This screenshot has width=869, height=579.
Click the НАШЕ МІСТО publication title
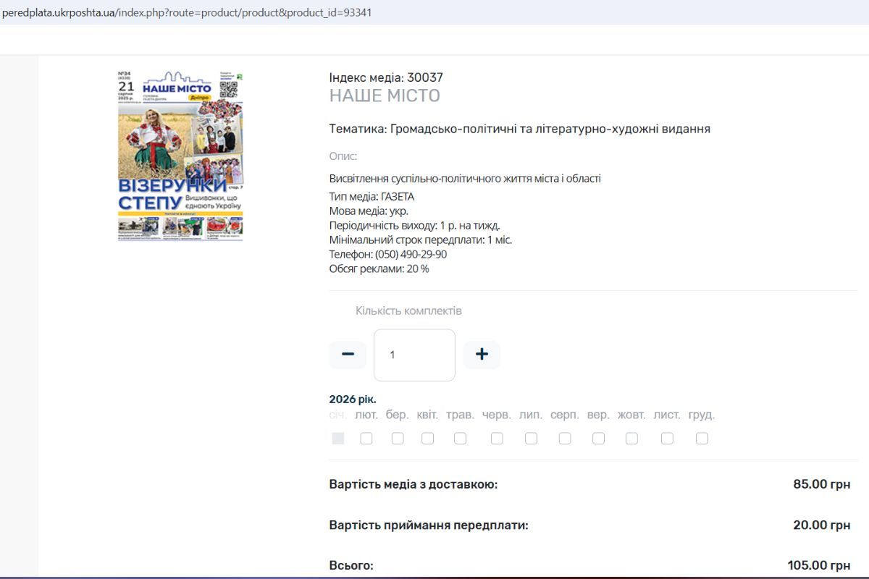[385, 95]
